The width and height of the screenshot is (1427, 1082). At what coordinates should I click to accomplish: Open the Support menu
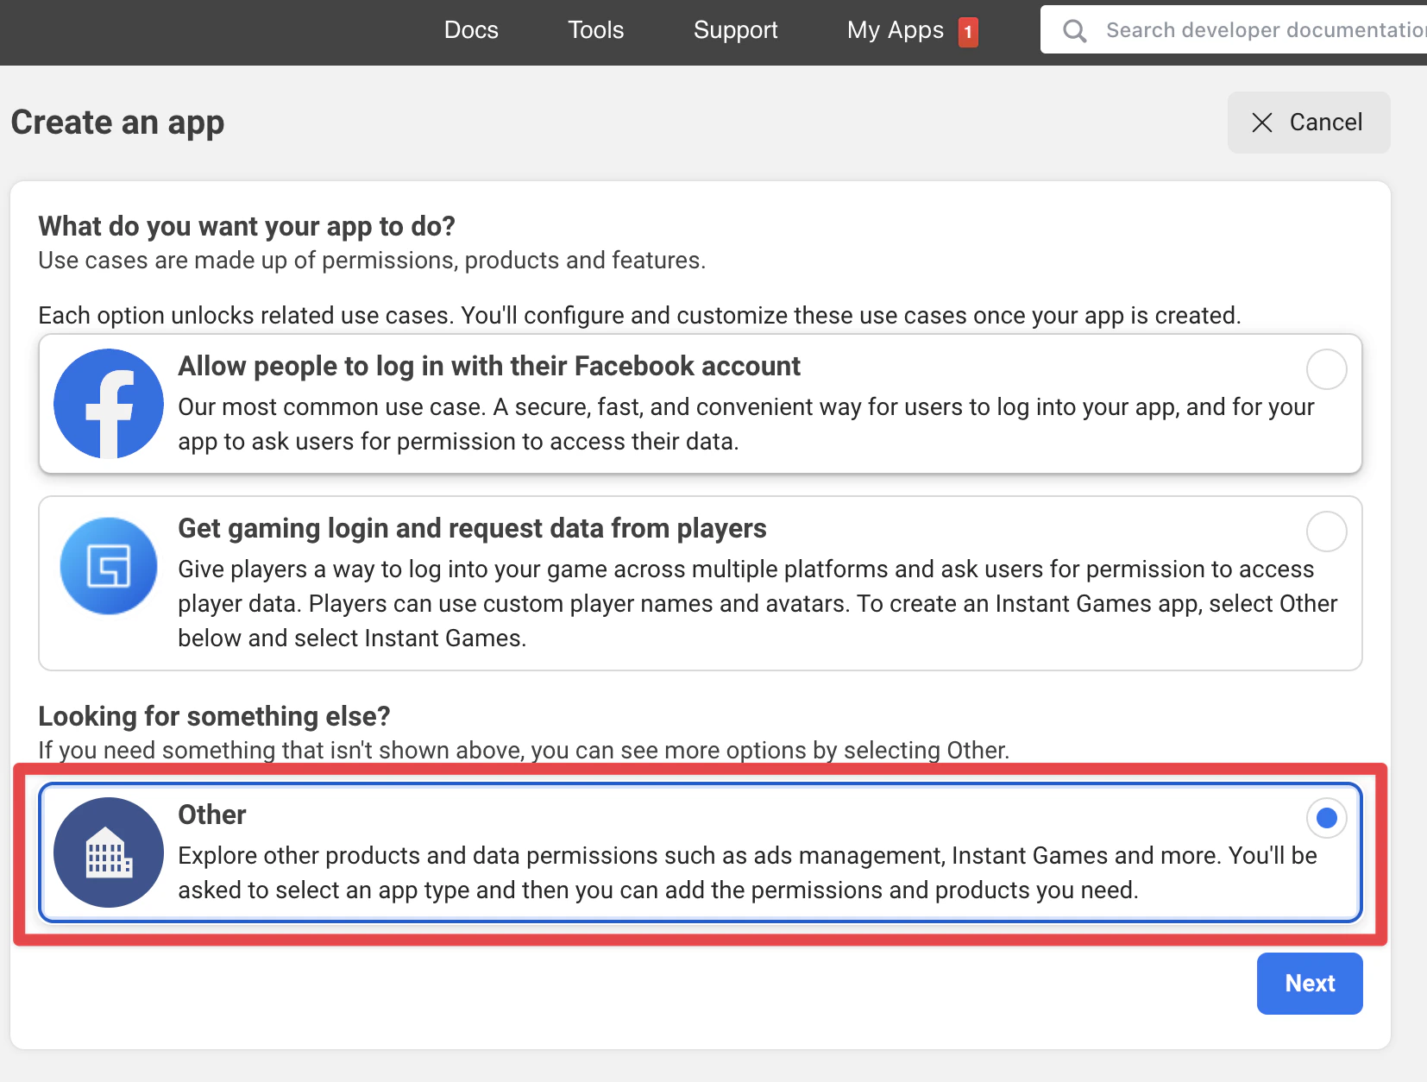coord(735,30)
